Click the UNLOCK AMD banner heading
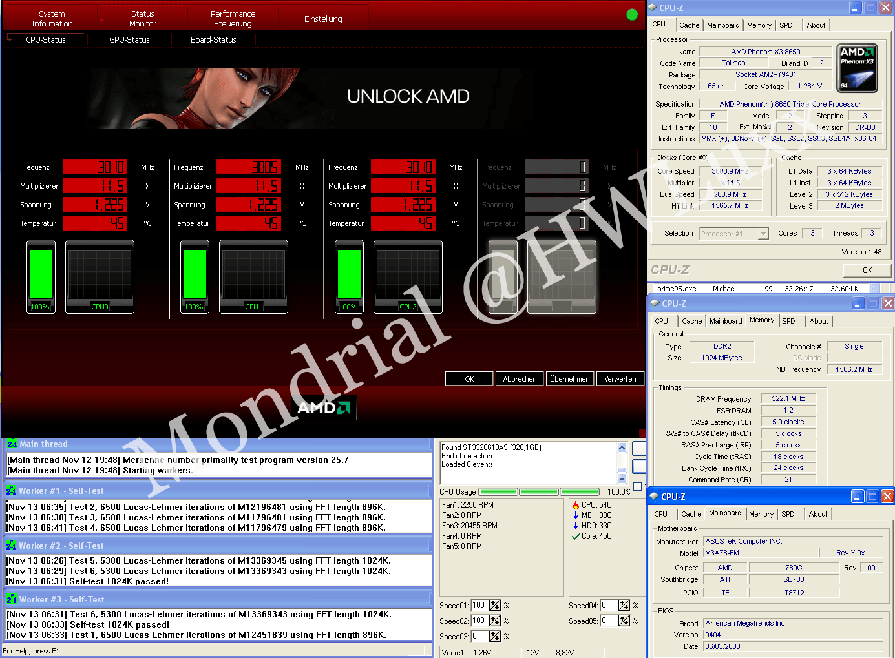 [x=408, y=96]
